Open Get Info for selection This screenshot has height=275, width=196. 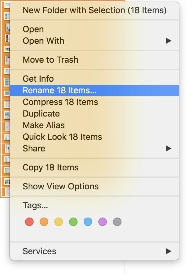point(38,79)
